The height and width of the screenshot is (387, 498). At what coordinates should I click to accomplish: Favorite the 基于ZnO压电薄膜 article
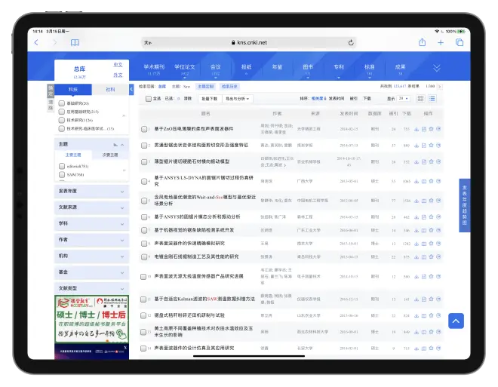pyautogui.click(x=431, y=129)
